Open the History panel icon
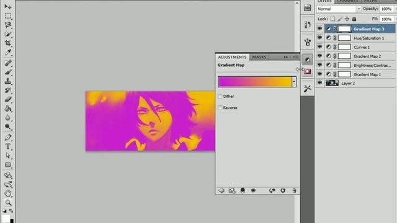397x223 pixels. point(308,25)
